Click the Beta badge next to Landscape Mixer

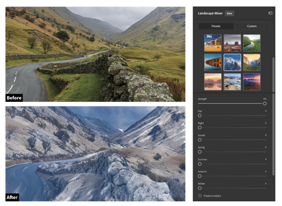click(x=229, y=13)
